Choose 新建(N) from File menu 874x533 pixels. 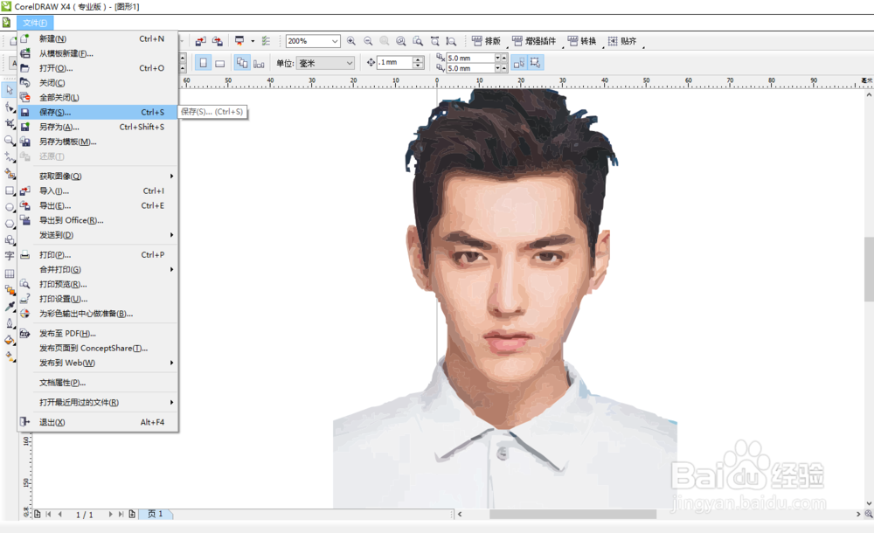click(98, 38)
